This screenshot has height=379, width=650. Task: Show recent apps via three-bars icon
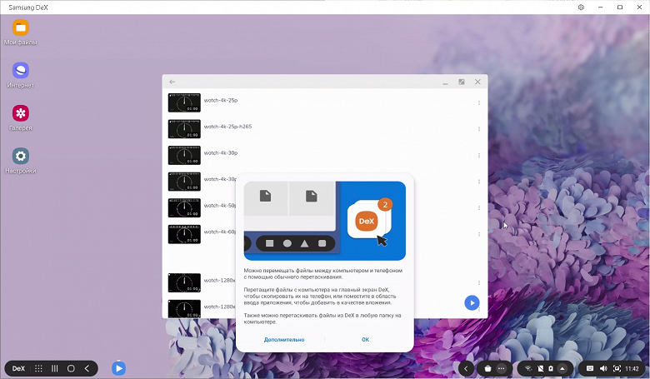point(55,368)
